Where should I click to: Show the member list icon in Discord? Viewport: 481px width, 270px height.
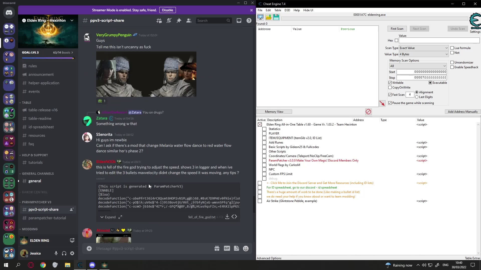coord(189,20)
